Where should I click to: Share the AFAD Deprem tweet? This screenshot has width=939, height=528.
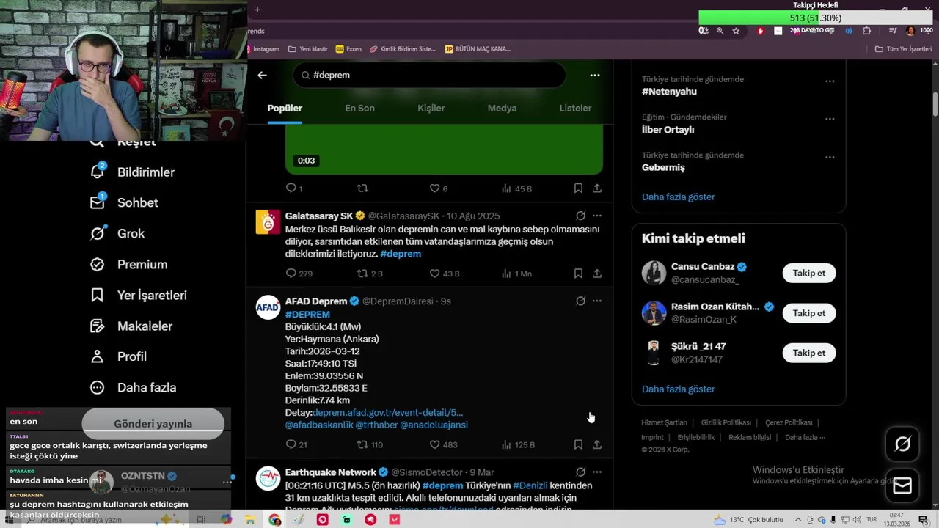tap(597, 444)
